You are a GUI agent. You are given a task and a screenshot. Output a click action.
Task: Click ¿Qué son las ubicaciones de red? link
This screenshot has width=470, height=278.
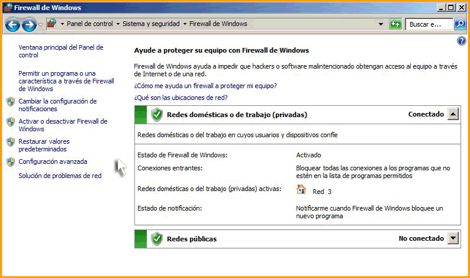181,97
